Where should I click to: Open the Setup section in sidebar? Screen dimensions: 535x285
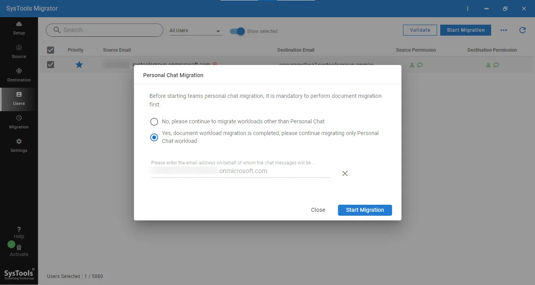(19, 29)
